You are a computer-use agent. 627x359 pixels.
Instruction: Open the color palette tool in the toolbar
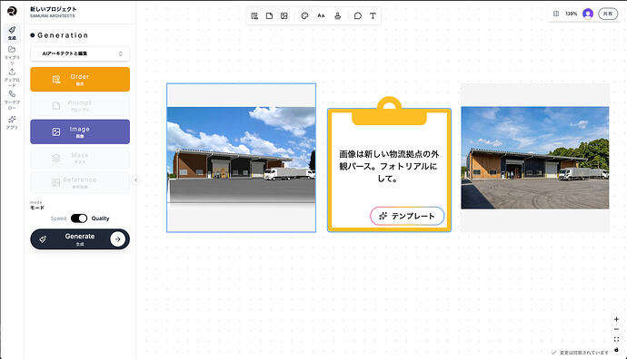[304, 16]
